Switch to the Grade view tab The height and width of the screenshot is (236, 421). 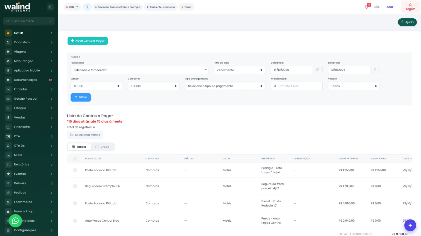[x=102, y=147]
